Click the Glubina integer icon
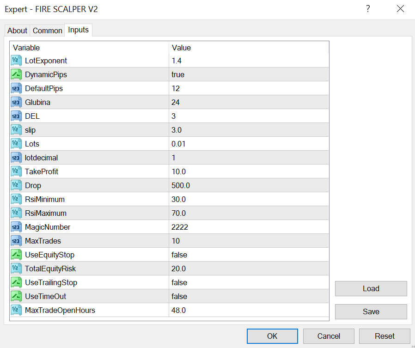Image resolution: width=415 pixels, height=348 pixels. [x=17, y=102]
